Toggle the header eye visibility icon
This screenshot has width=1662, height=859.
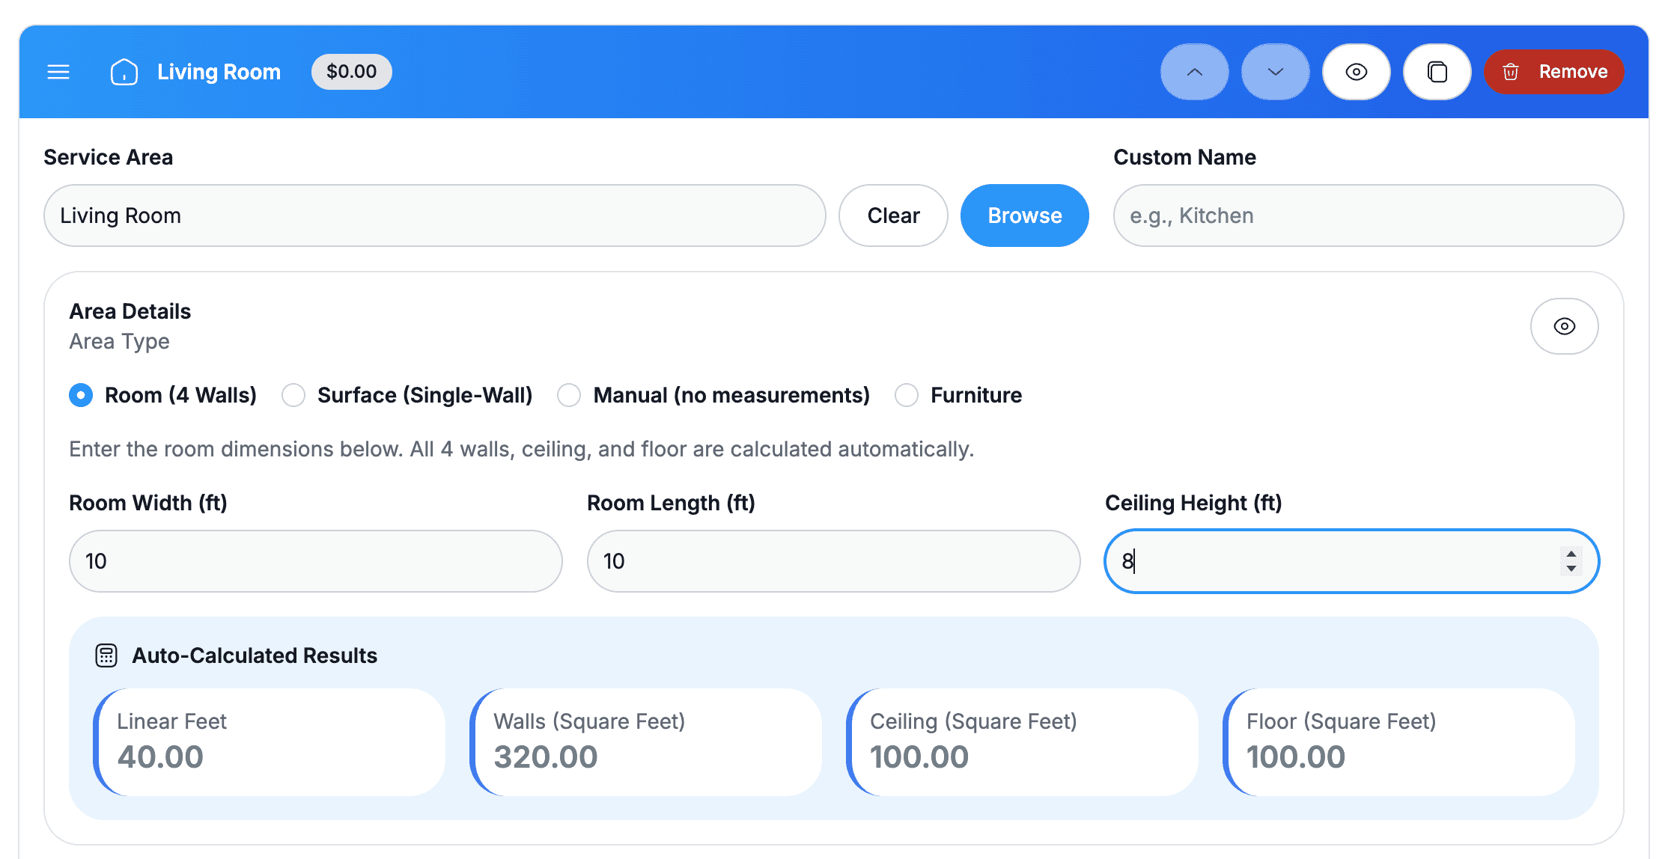(1356, 72)
